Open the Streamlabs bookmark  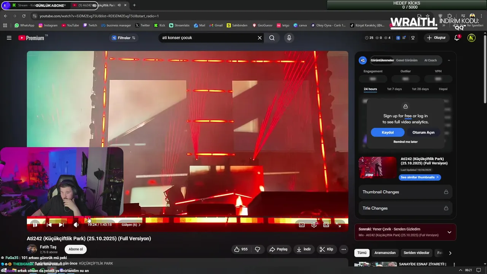click(179, 25)
